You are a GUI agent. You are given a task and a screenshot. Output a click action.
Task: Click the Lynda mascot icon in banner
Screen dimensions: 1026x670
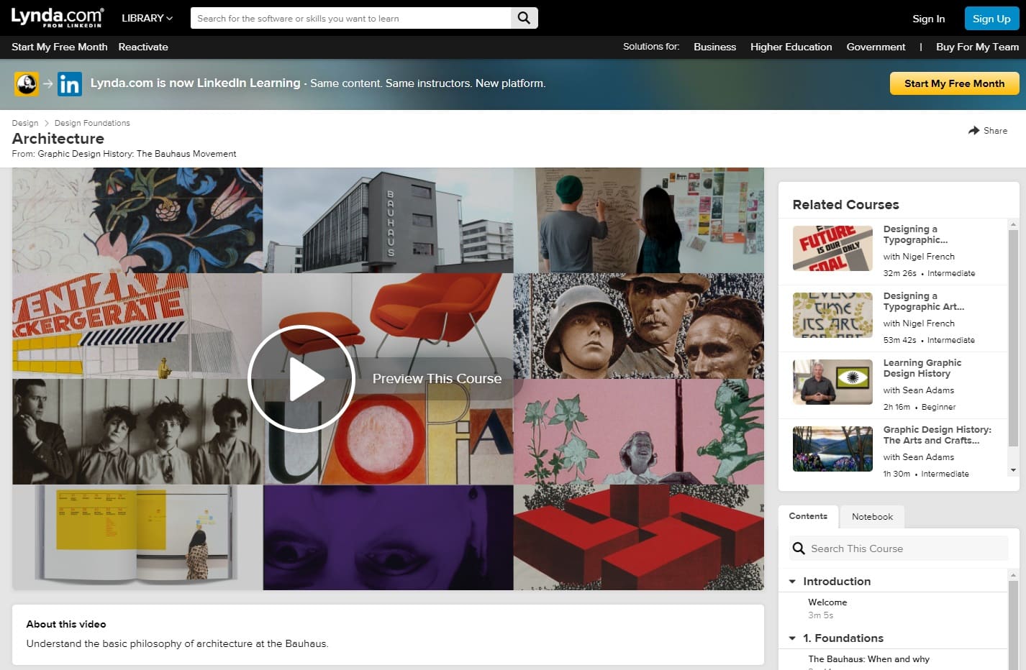27,84
